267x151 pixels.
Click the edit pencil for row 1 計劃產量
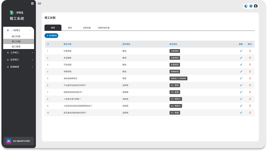241,51
